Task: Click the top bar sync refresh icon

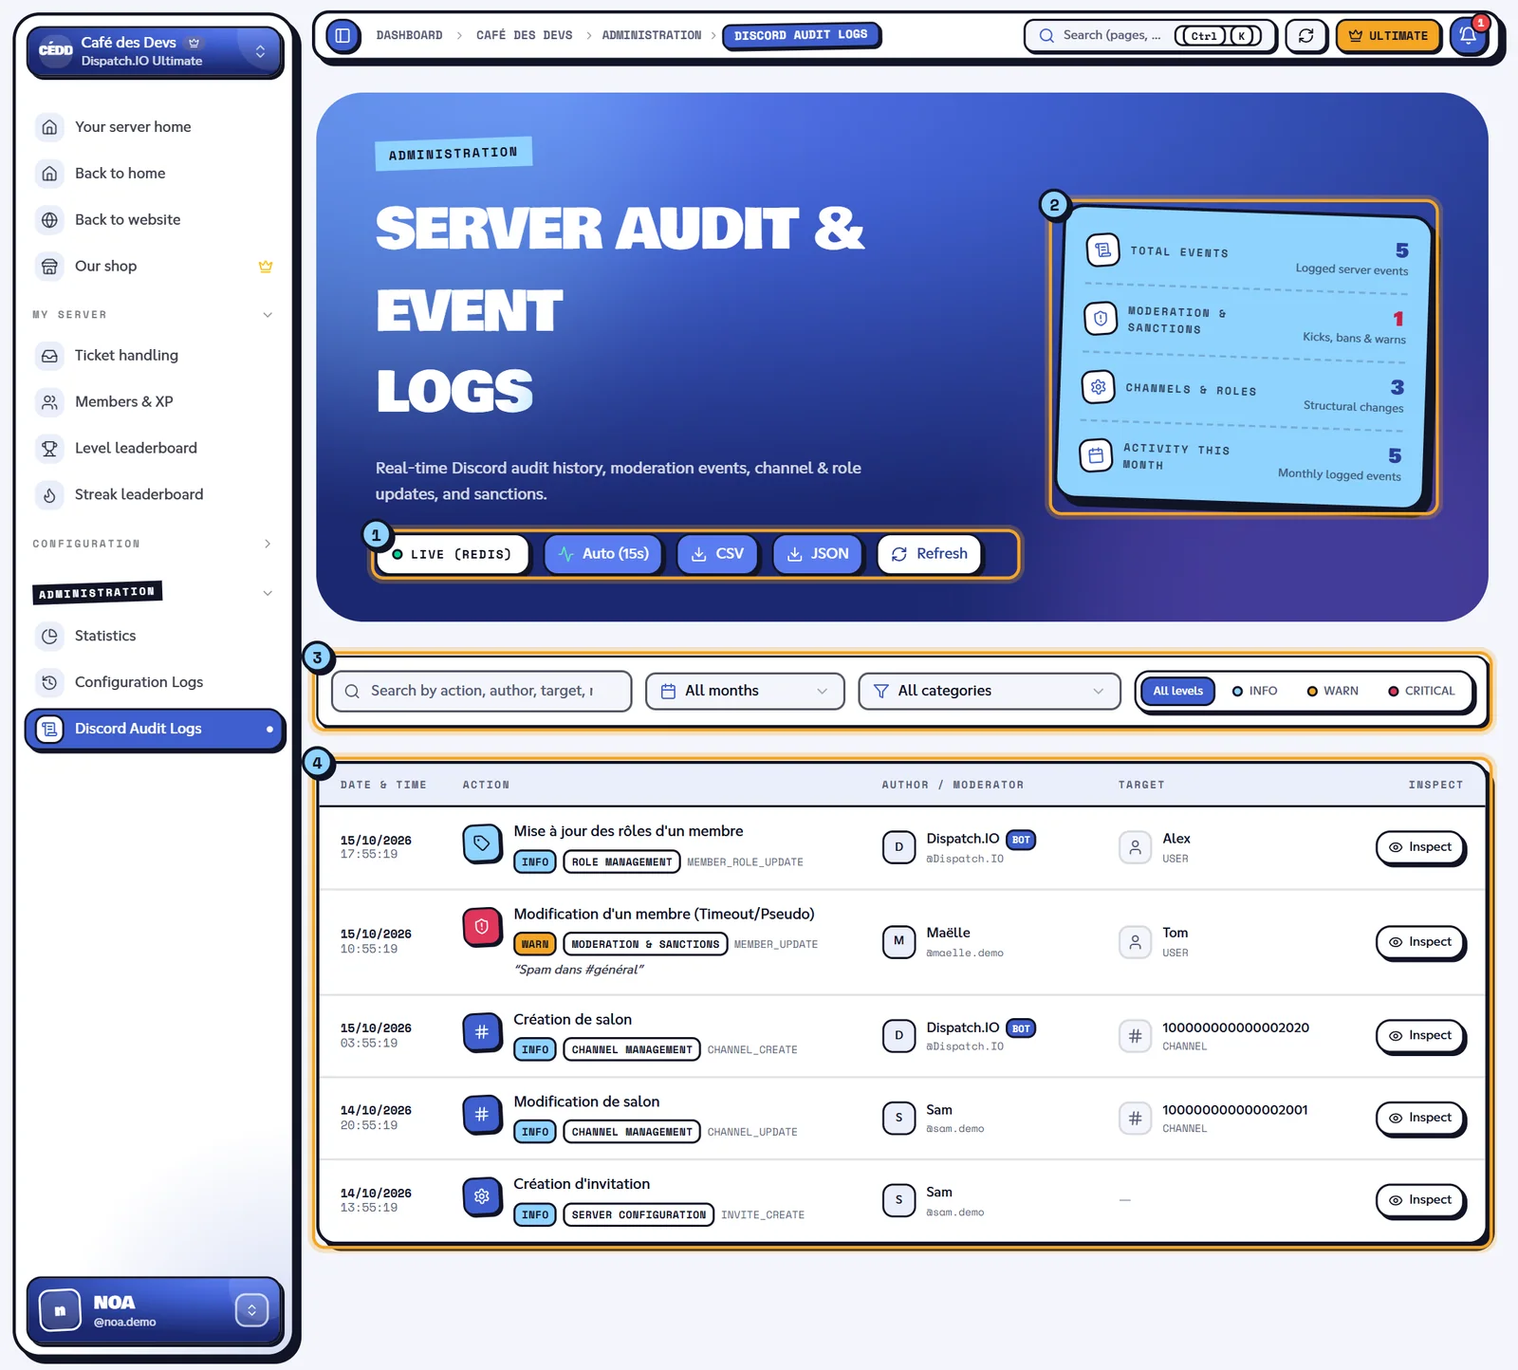Action: tap(1306, 36)
